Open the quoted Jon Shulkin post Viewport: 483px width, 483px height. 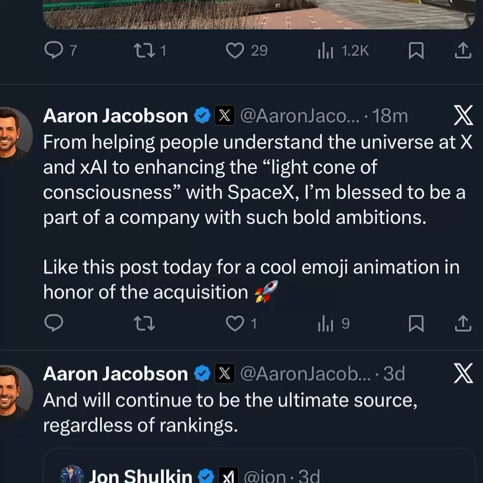[x=259, y=466]
